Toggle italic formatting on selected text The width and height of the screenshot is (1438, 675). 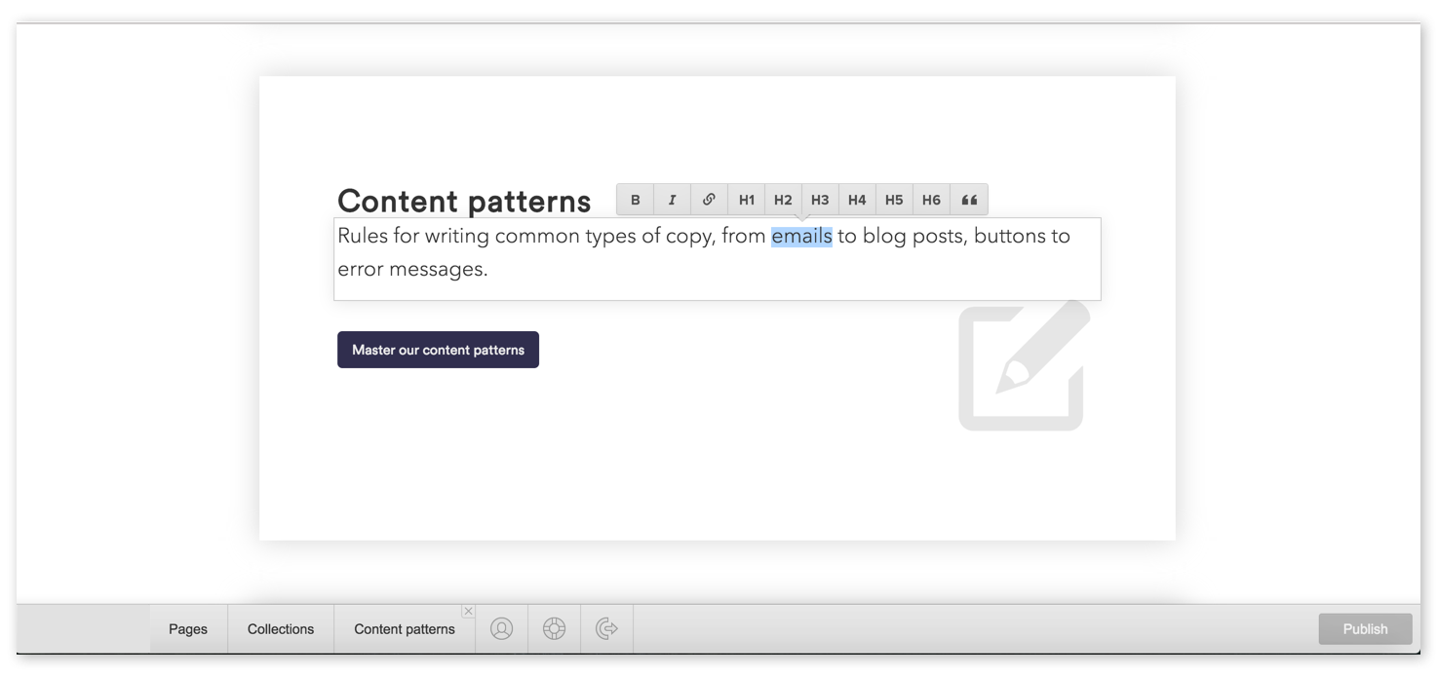click(x=672, y=199)
